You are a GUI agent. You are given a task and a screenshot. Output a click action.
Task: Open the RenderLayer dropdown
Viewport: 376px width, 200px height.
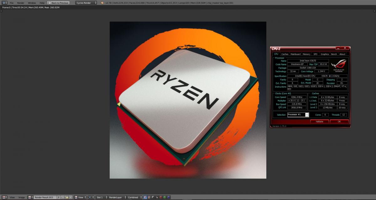click(x=117, y=197)
